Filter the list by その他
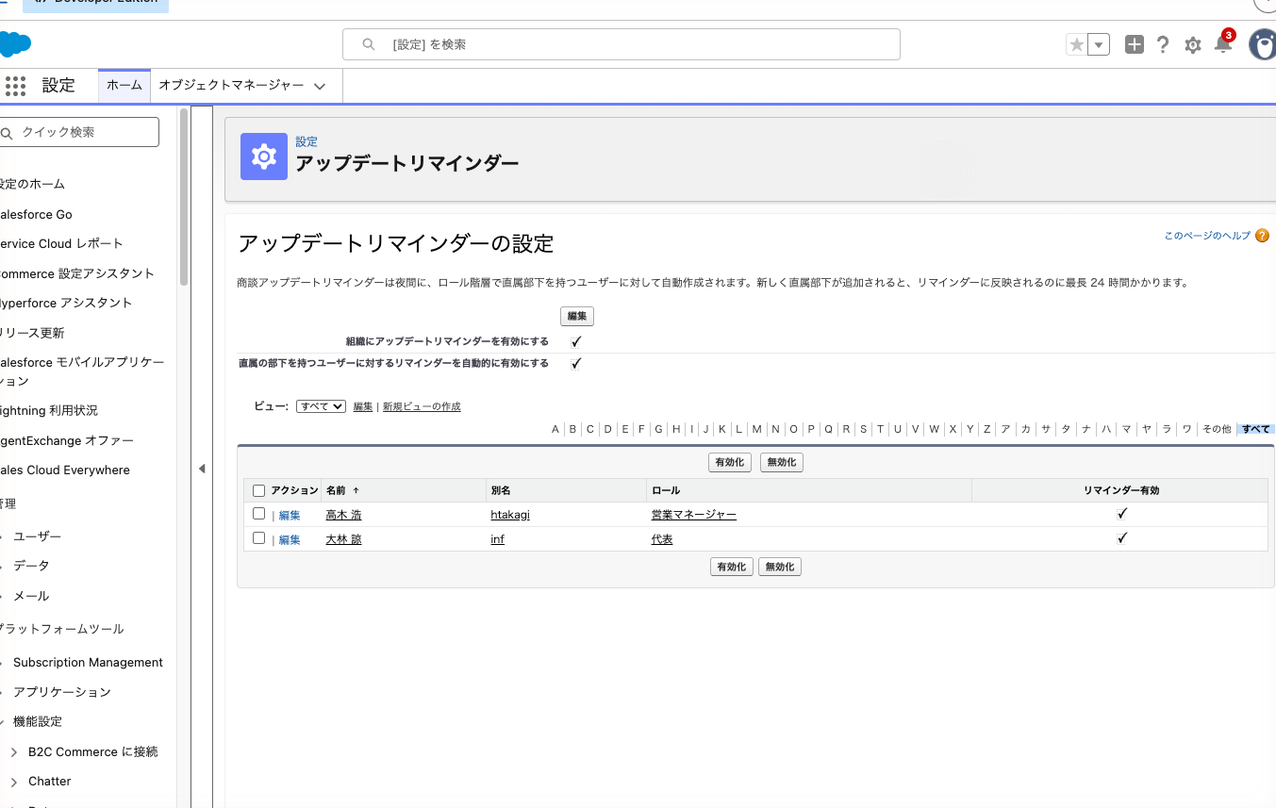Screen dimensions: 1276x808 tap(1217, 429)
